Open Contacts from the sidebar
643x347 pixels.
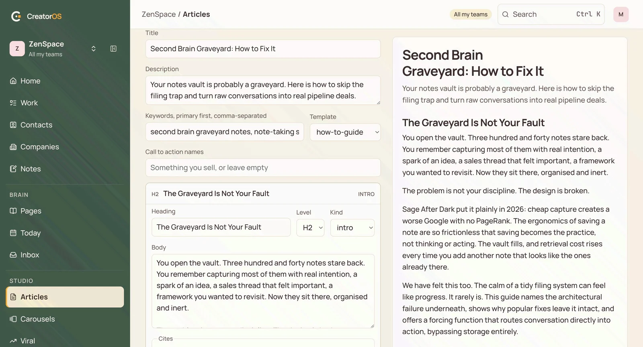65,125
